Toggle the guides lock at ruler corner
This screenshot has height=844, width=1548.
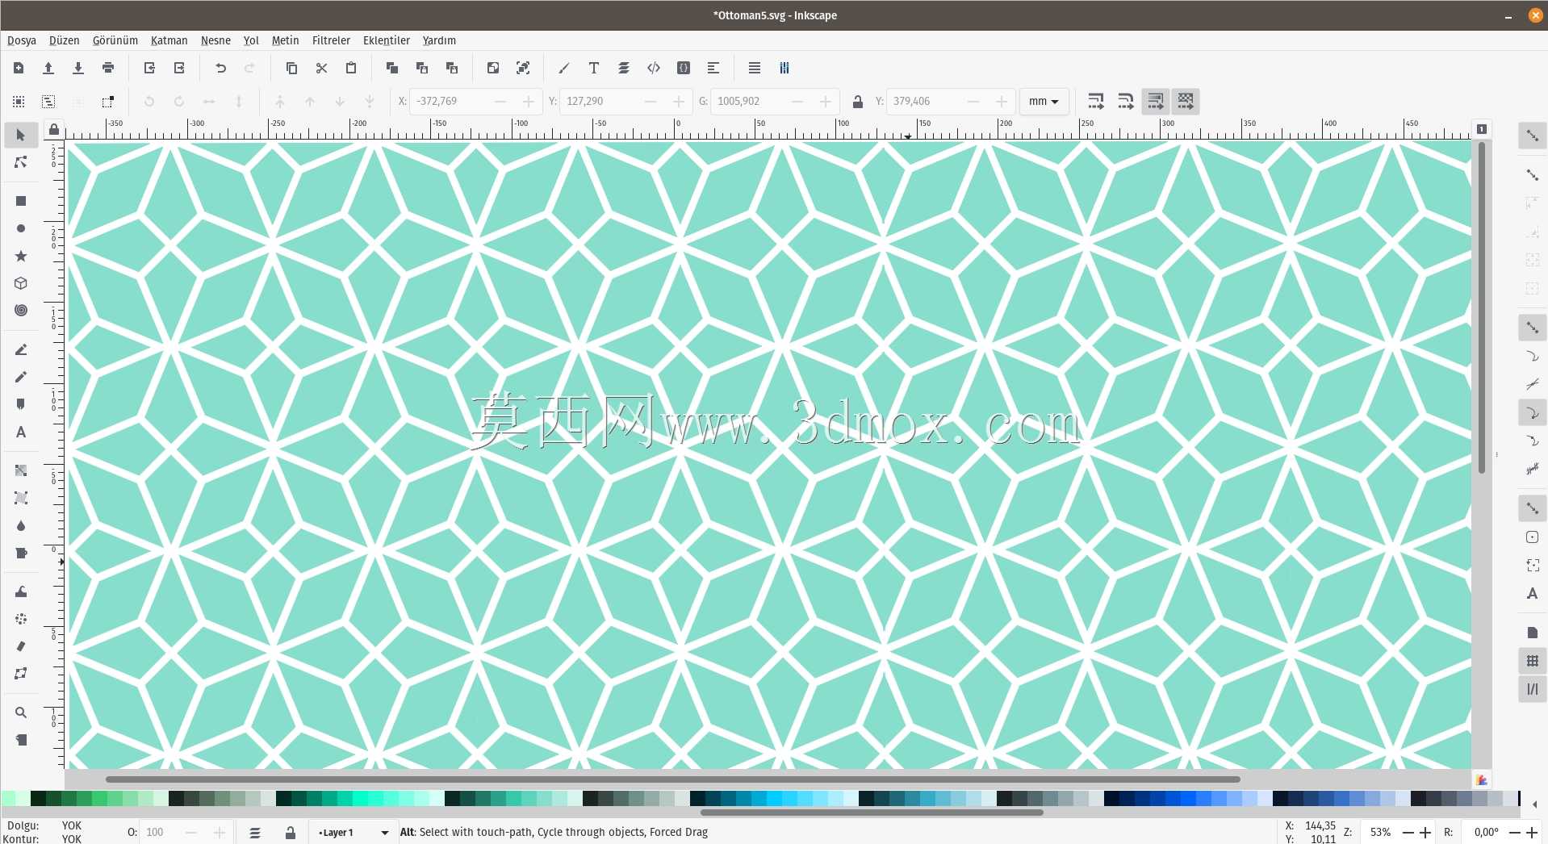click(x=54, y=129)
